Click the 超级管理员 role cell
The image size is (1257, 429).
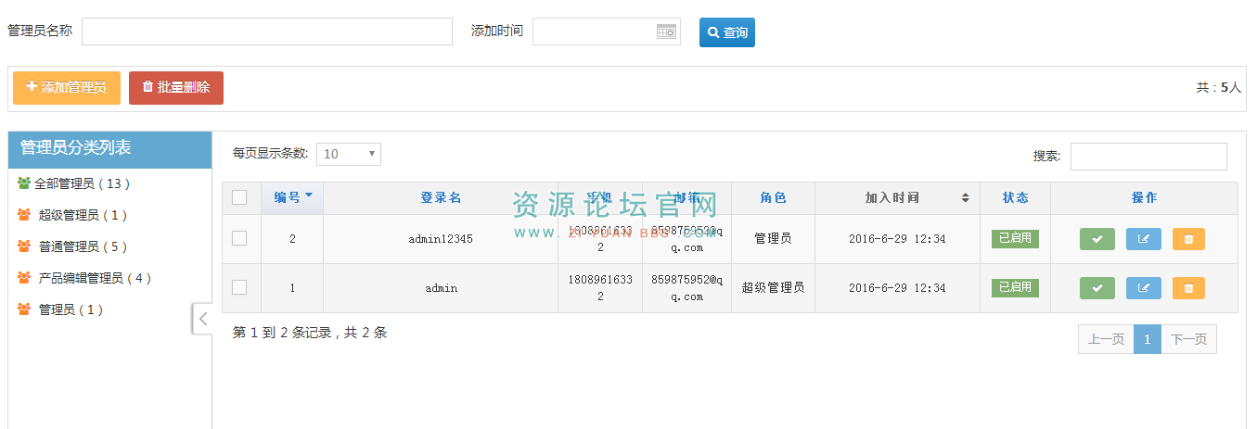click(773, 288)
